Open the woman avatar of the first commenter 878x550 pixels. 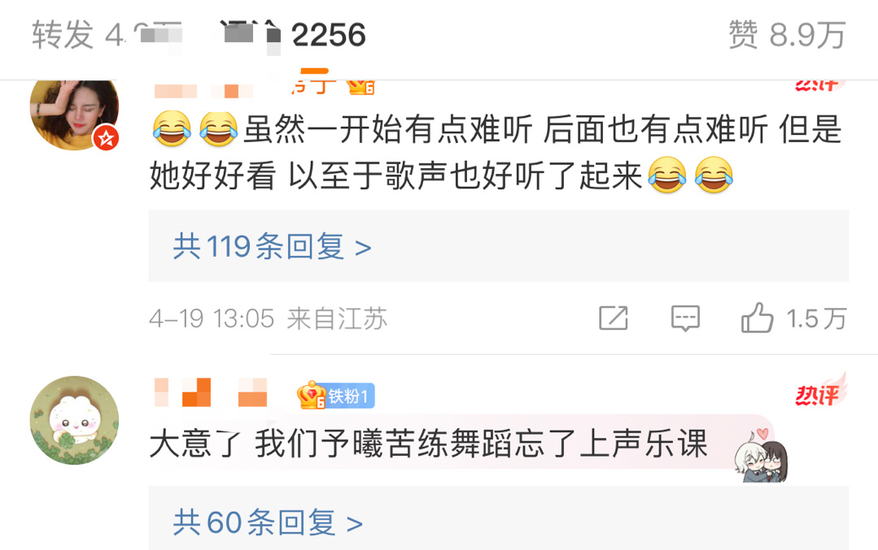[75, 115]
